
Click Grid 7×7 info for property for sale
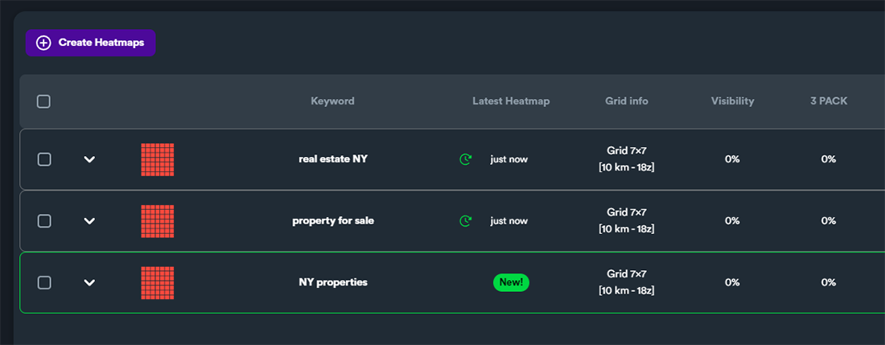click(x=627, y=221)
